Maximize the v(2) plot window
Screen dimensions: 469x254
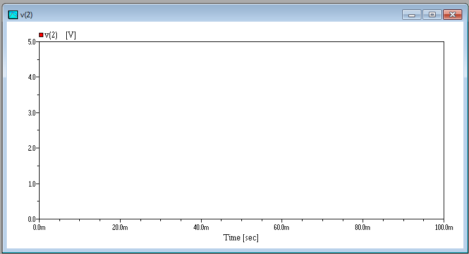pos(432,14)
